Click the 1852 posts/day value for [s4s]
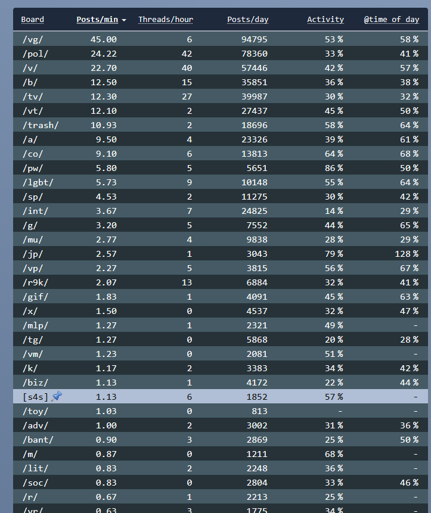431x513 pixels. click(x=257, y=397)
